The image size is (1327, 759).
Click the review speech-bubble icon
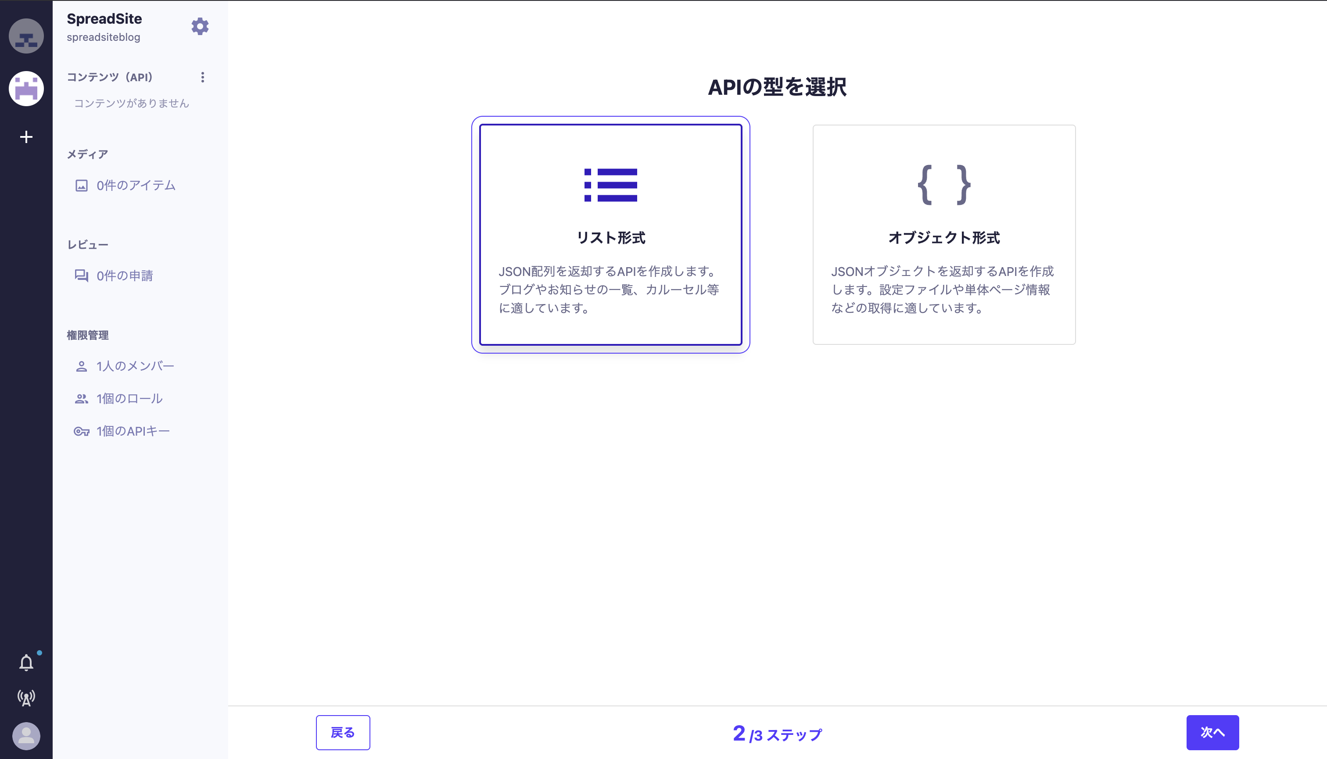click(x=81, y=276)
